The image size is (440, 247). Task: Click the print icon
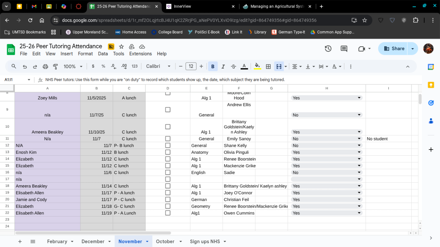pos(45,67)
